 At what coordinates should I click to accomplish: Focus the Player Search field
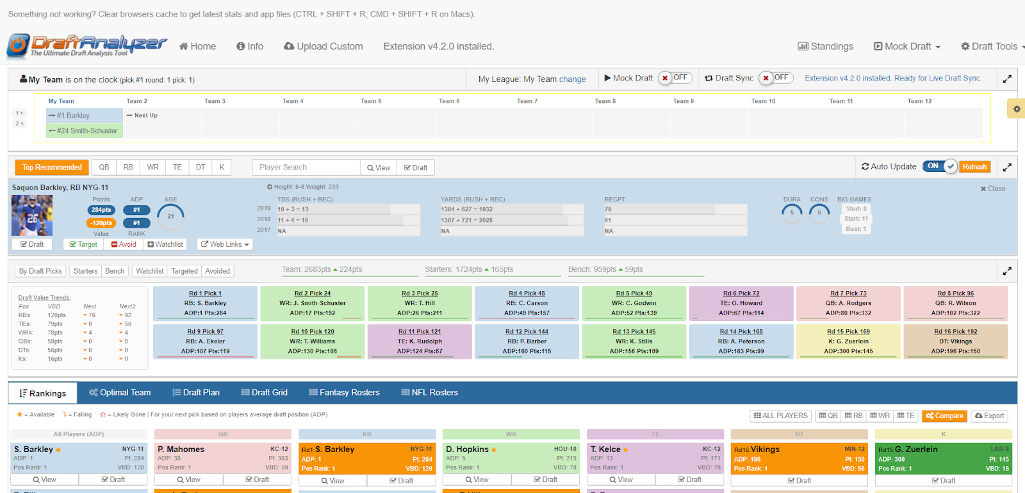pos(306,168)
